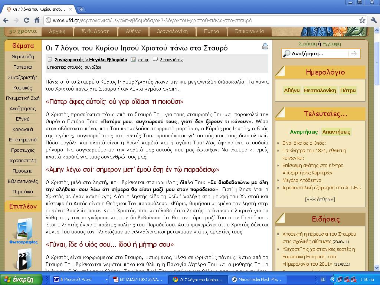Click page scrollbar up arrow
The height and width of the screenshot is (285, 380).
coord(377,30)
